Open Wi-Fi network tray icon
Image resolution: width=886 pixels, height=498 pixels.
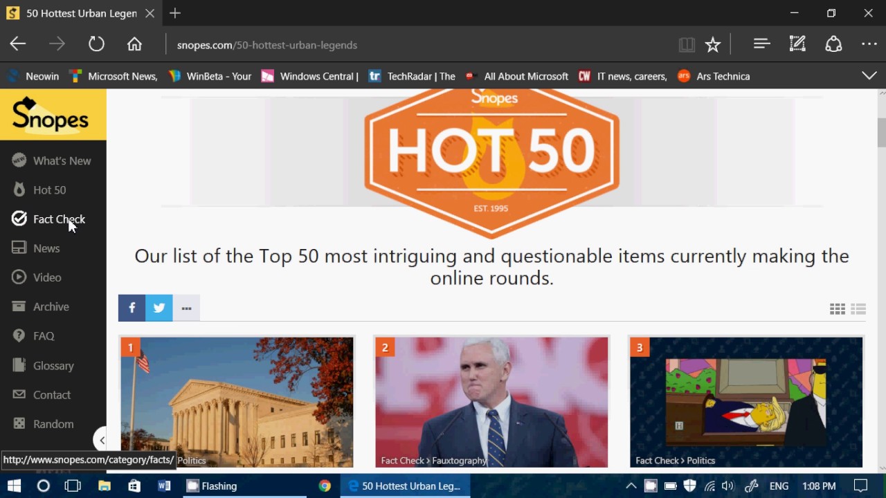click(x=709, y=486)
